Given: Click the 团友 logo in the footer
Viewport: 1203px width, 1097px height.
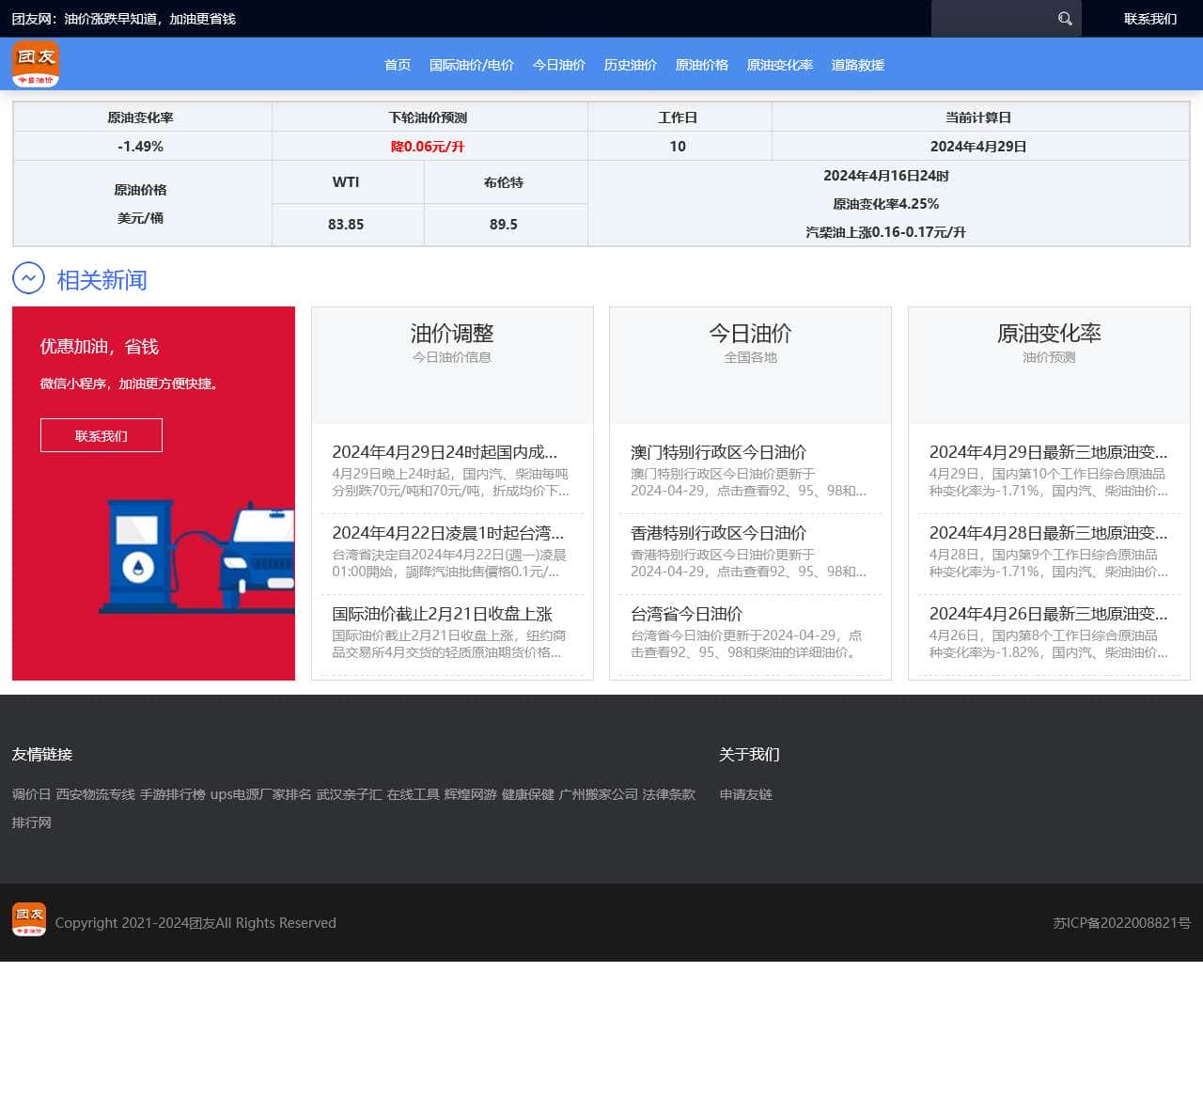Looking at the screenshot, I should [x=29, y=919].
